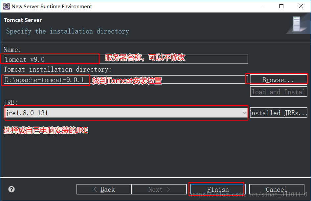Click the Download and Install button
This screenshot has width=311, height=201.
[278, 92]
